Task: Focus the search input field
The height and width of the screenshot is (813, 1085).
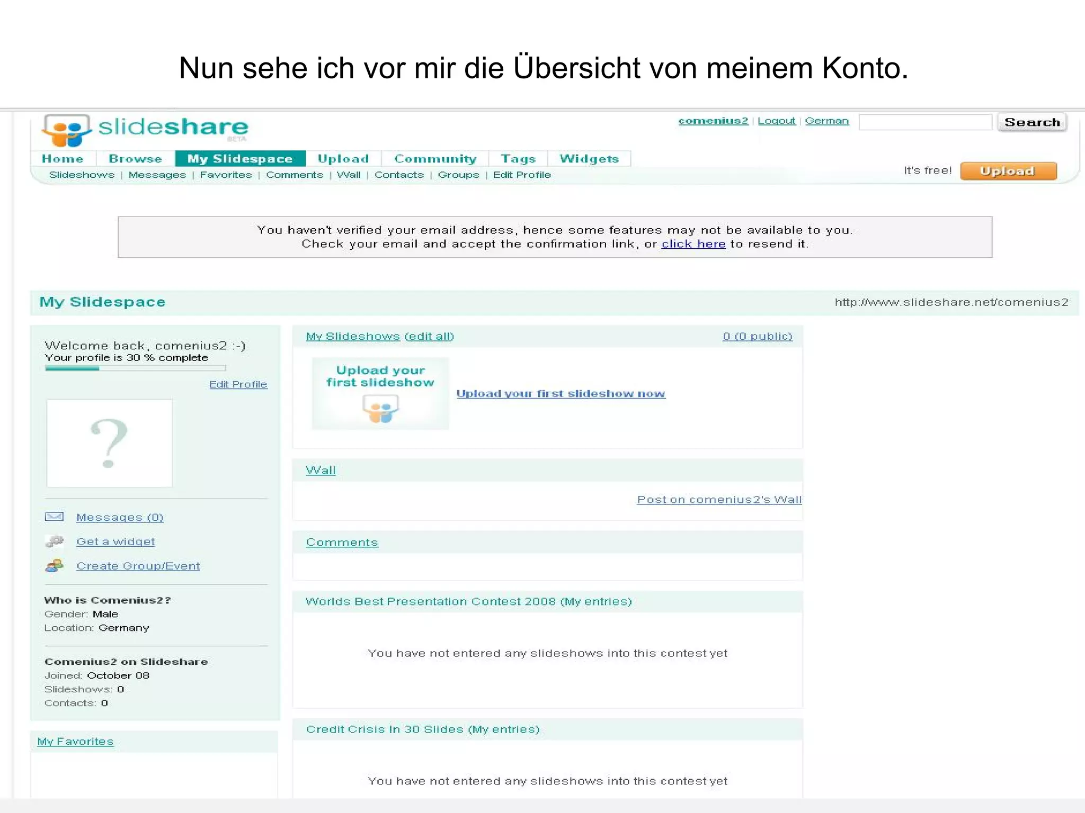Action: 925,122
